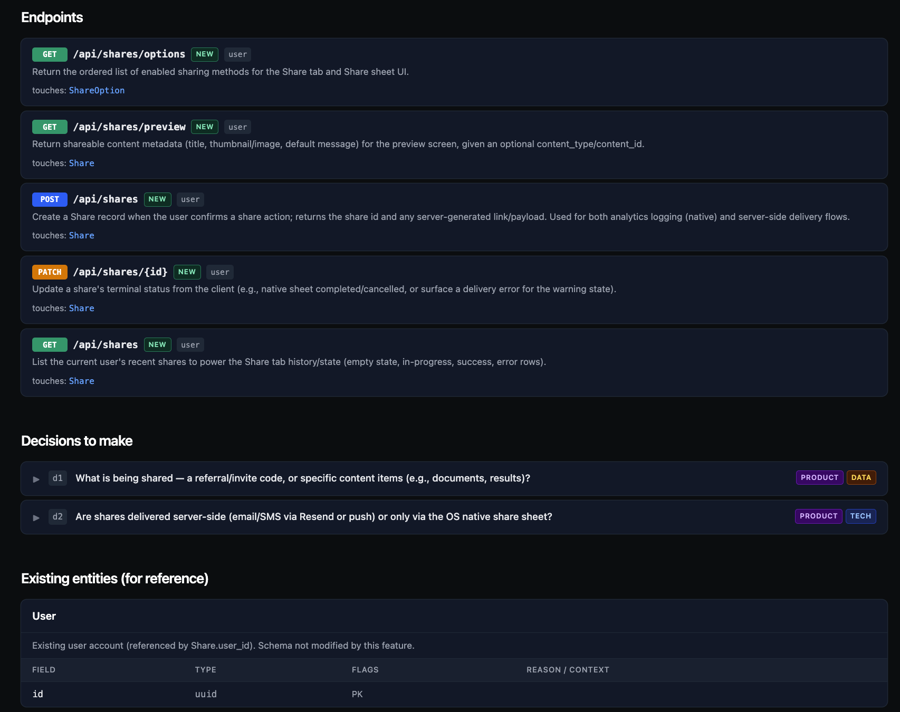
Task: Click the TYPE column header
Action: [x=206, y=670]
